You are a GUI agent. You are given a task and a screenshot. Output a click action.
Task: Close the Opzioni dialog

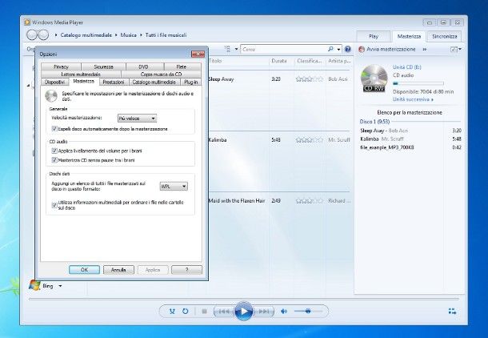click(198, 54)
